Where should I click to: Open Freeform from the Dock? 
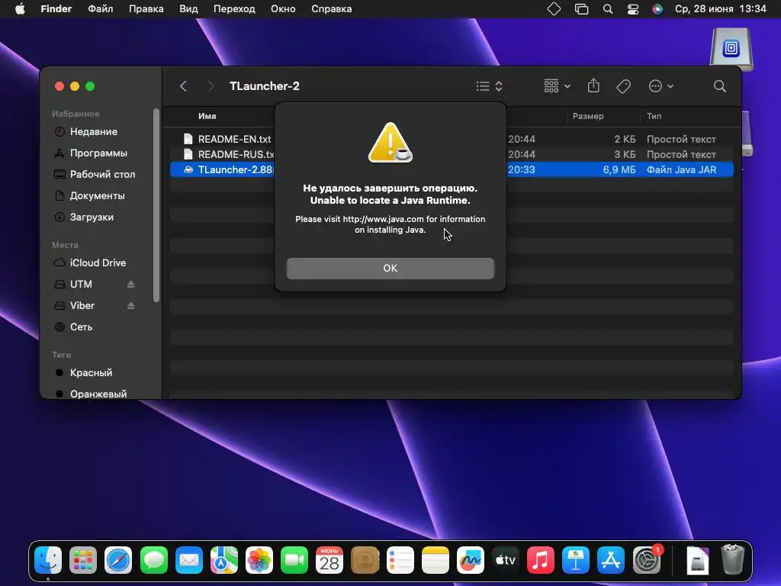[470, 560]
